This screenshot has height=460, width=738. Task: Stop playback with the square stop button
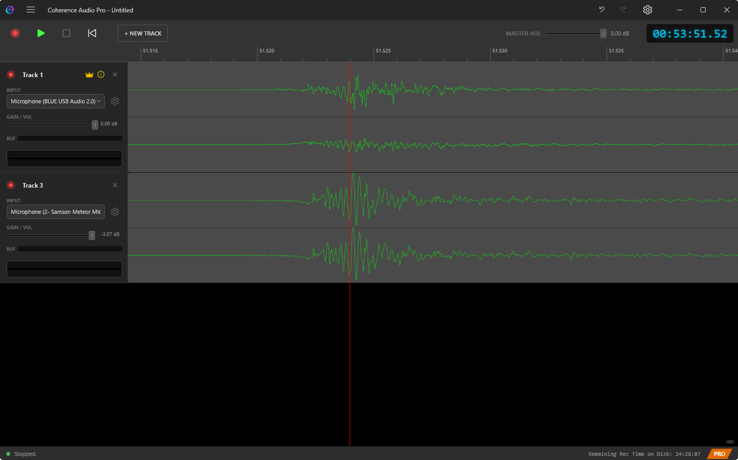point(66,33)
